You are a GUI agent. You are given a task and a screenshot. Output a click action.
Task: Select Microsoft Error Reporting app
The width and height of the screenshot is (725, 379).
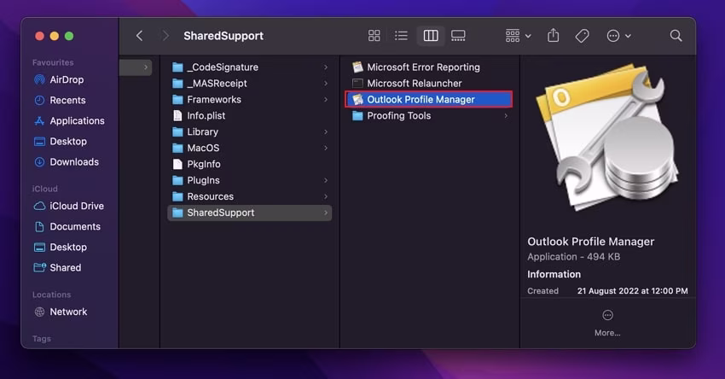click(423, 67)
